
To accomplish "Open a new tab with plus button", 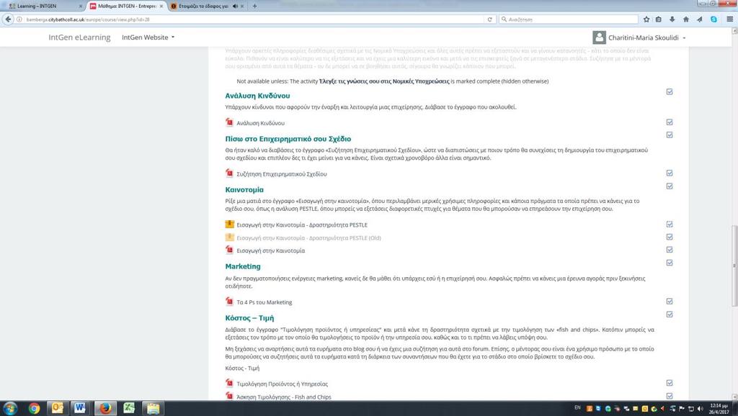I will [x=254, y=6].
